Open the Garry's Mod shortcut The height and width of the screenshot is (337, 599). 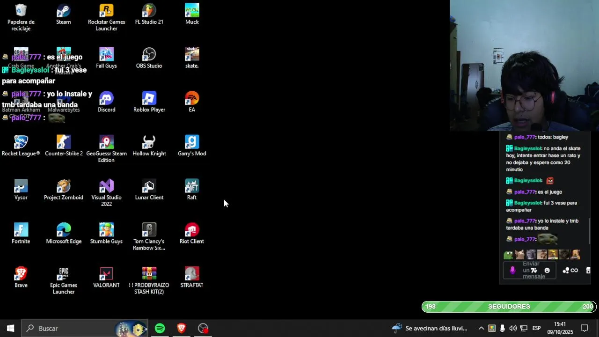pos(192,146)
